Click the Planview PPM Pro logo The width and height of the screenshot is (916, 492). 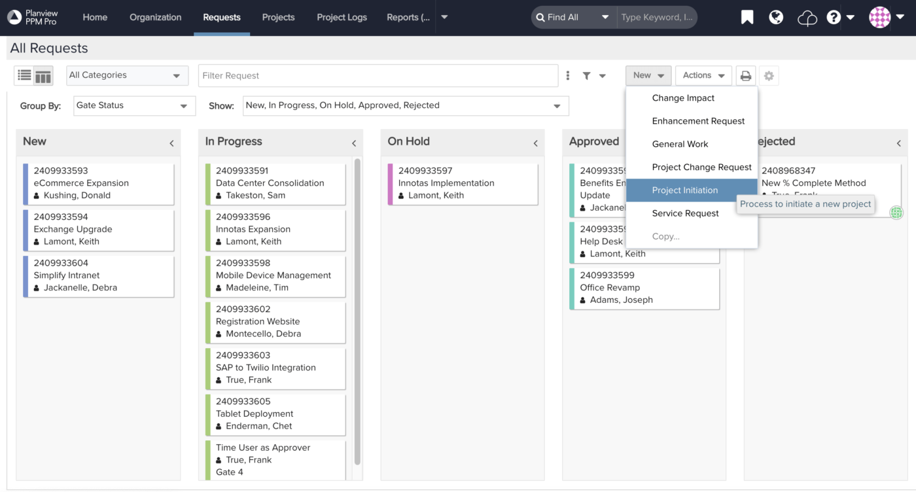coord(33,18)
